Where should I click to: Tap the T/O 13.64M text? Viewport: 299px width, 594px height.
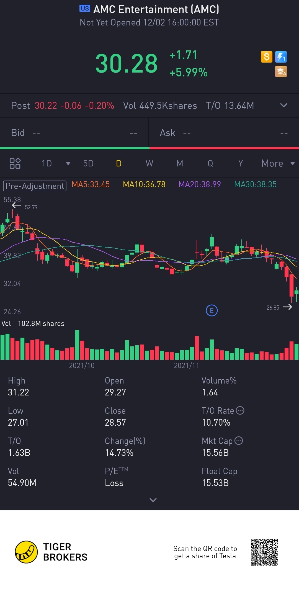(x=230, y=106)
